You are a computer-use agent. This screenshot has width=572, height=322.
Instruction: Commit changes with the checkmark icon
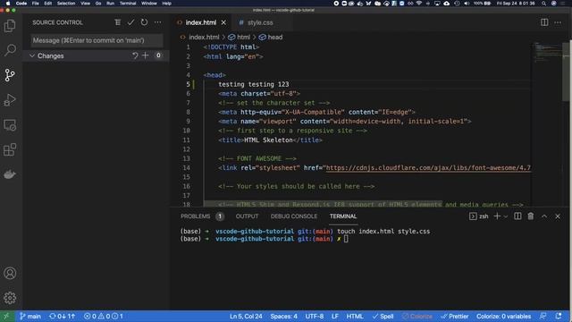tap(130, 22)
